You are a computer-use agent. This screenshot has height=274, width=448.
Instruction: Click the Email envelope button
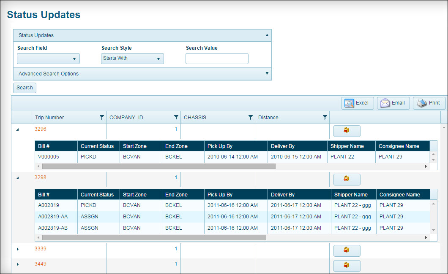pyautogui.click(x=393, y=103)
